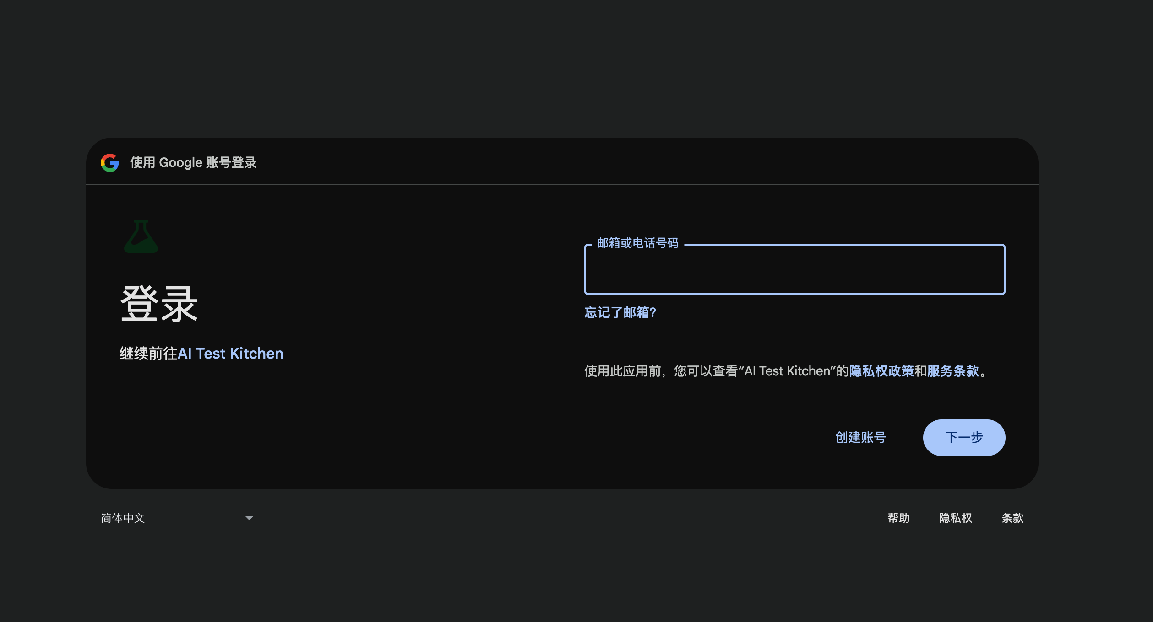Click the 隐私权 footer link

(x=955, y=517)
